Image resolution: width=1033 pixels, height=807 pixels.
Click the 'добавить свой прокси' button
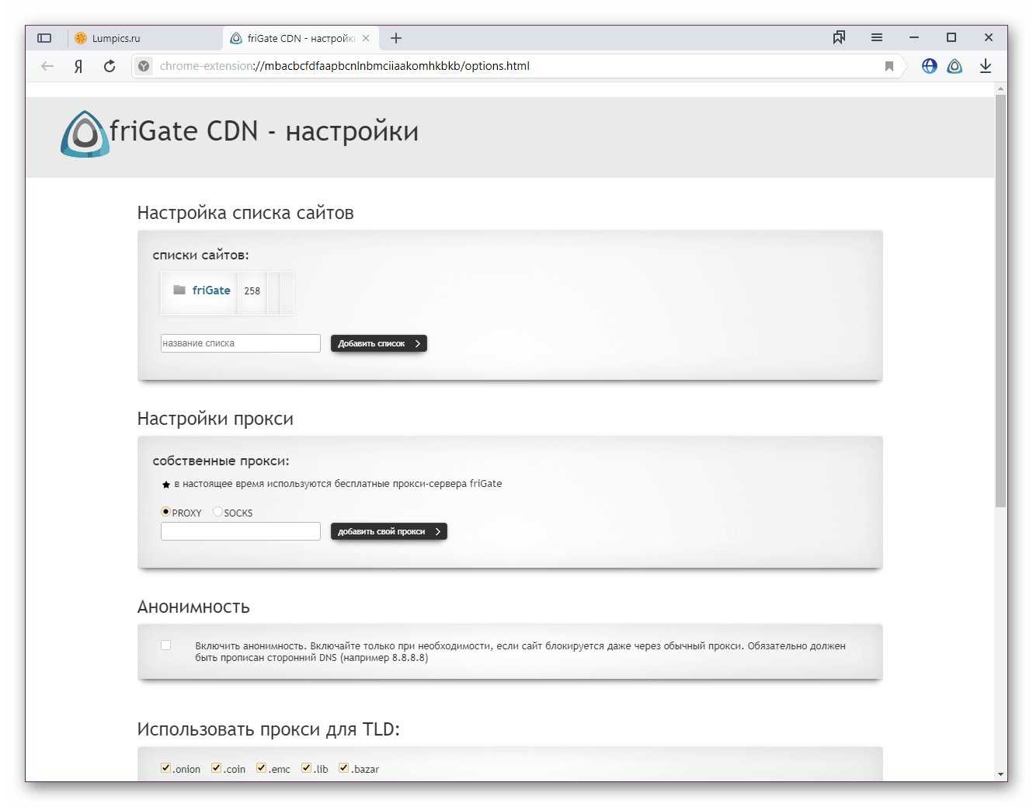point(389,531)
